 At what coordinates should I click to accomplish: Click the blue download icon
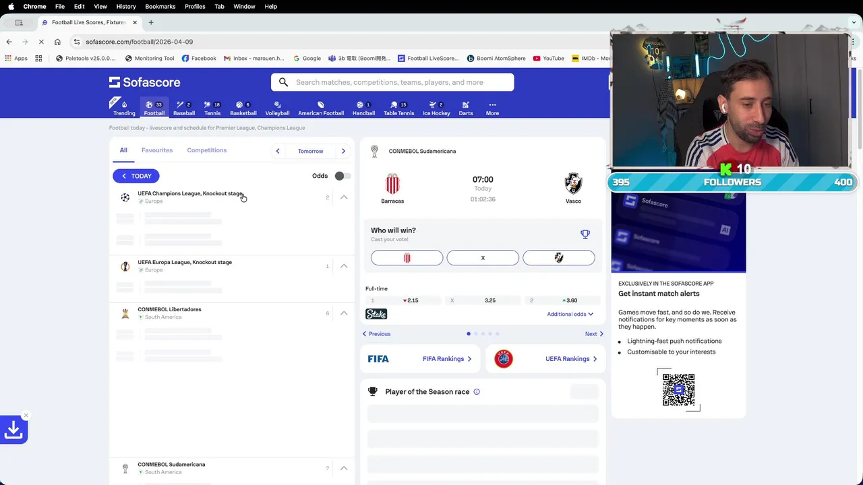[x=13, y=430]
